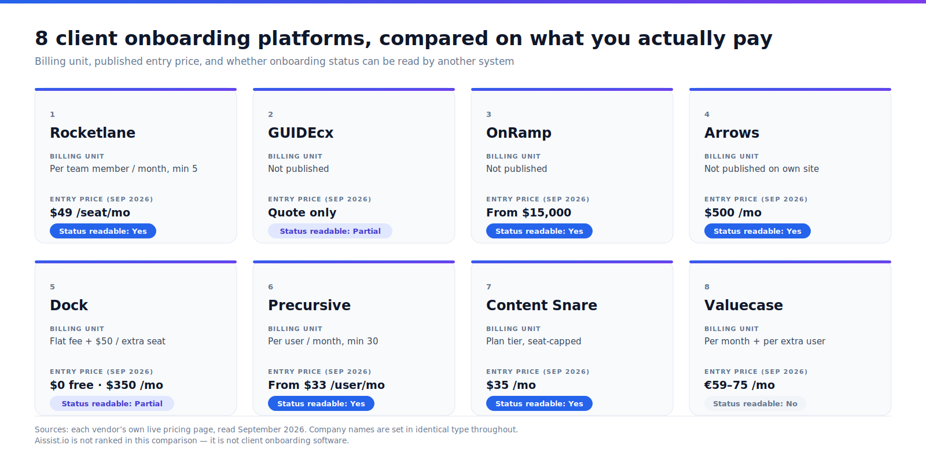Click the Content Snare title
The image size is (926, 463).
(x=542, y=305)
